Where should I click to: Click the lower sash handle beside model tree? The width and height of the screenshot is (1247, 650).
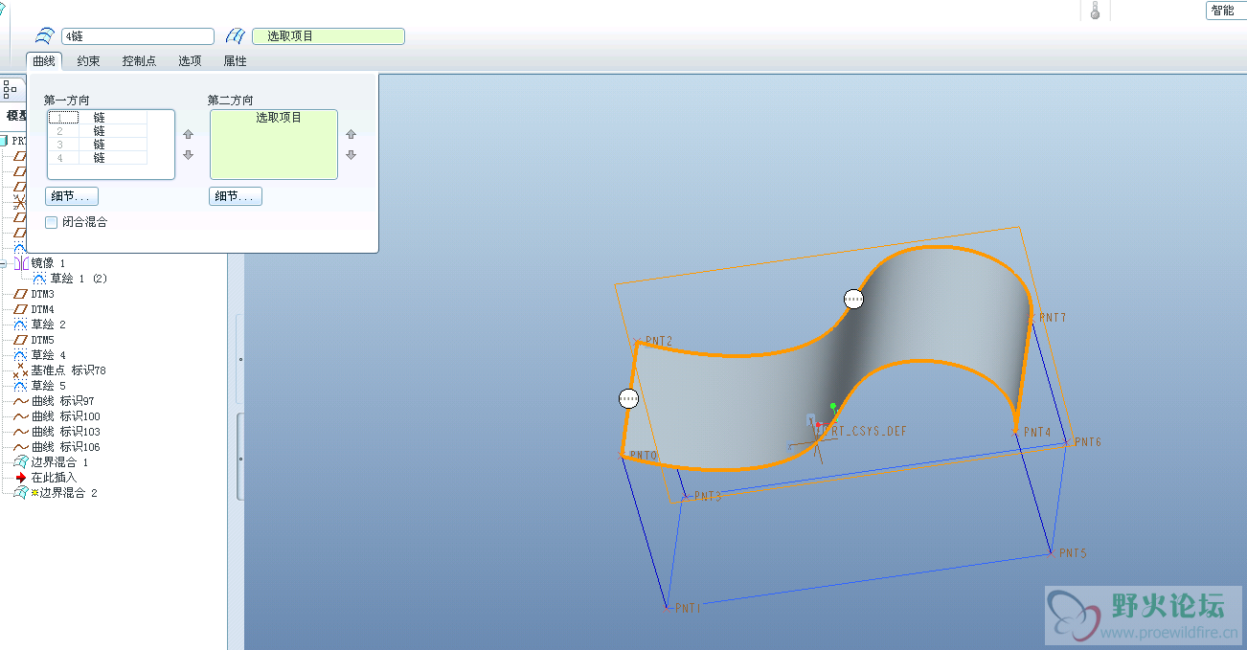pyautogui.click(x=239, y=459)
